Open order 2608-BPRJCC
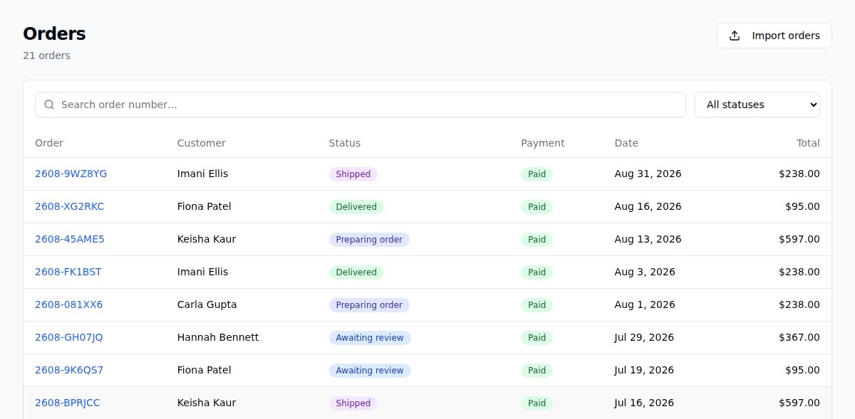Screen dimensions: 855x419 pyautogui.click(x=68, y=403)
